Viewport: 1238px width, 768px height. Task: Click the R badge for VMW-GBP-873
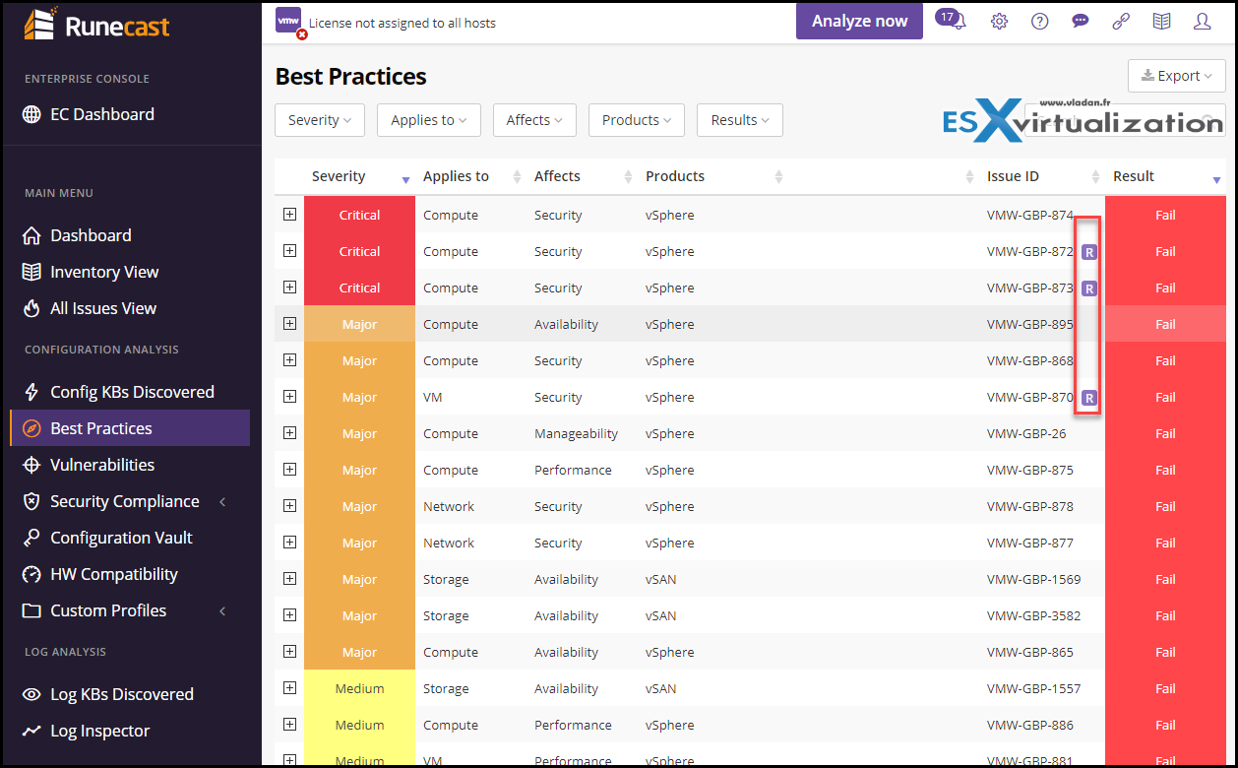[x=1088, y=288]
